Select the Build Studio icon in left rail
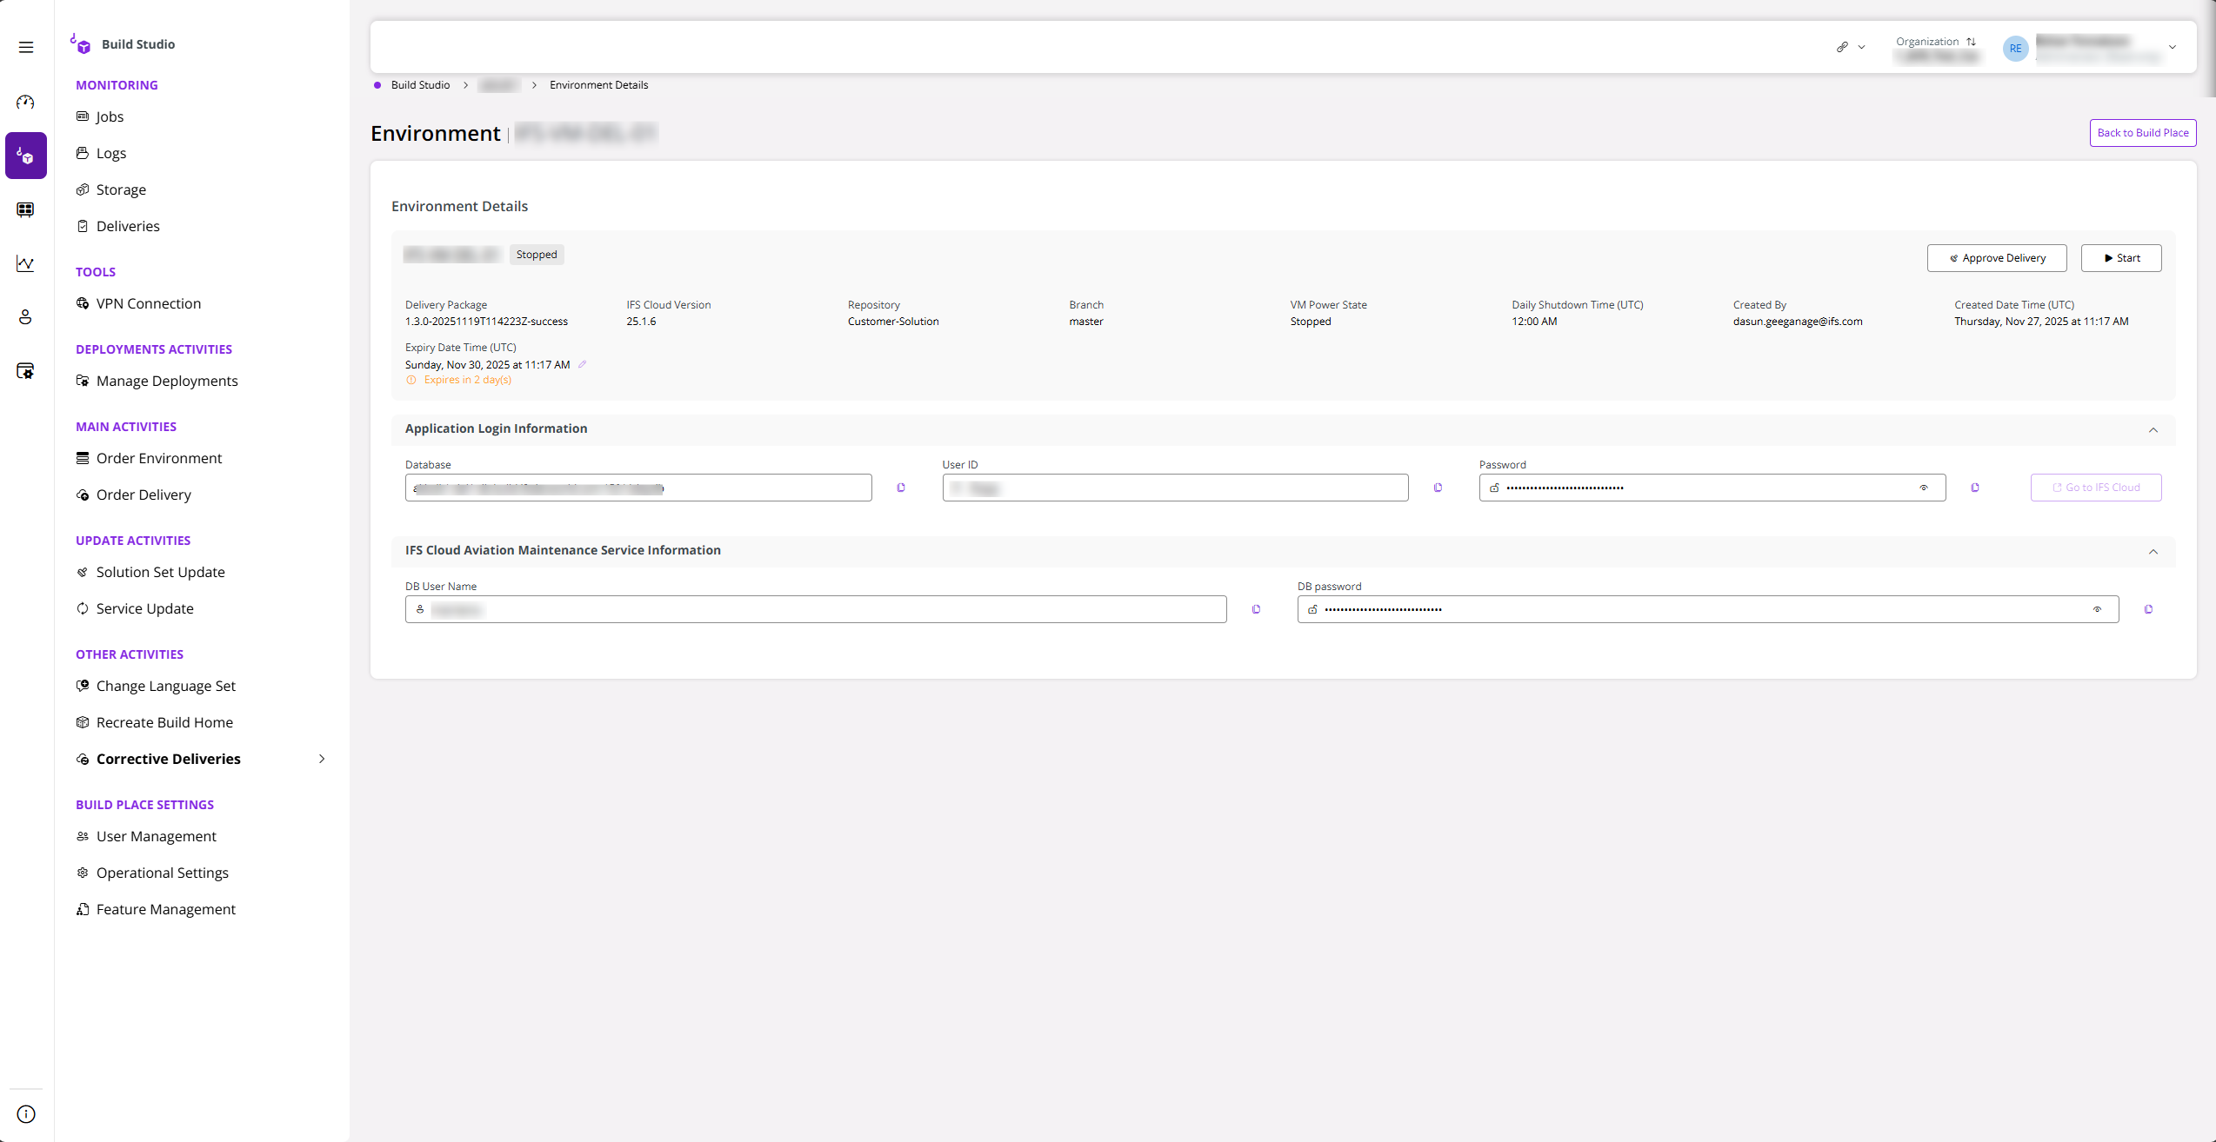 26,156
